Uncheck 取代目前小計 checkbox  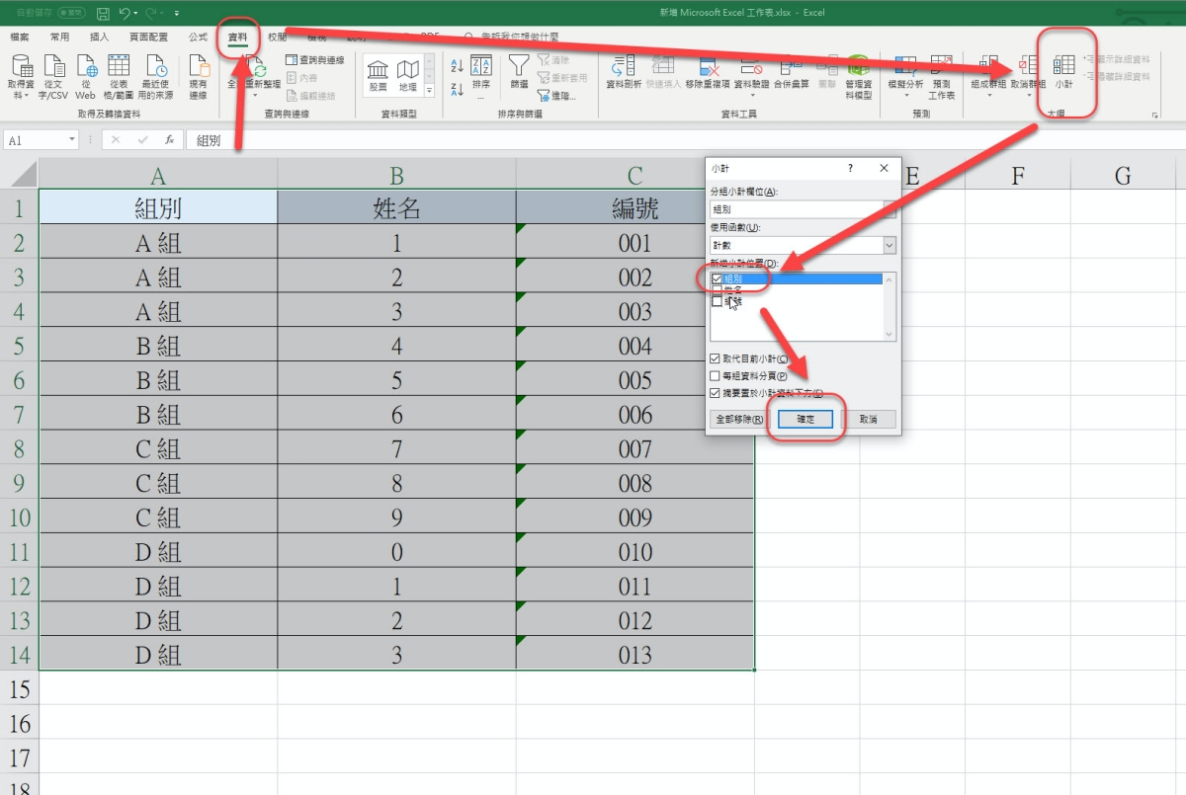tap(716, 358)
